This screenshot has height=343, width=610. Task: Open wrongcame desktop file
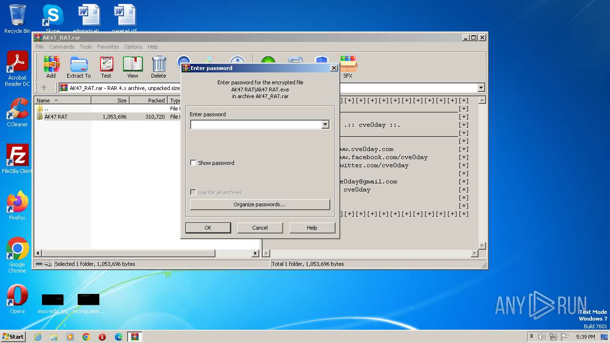coord(88,303)
